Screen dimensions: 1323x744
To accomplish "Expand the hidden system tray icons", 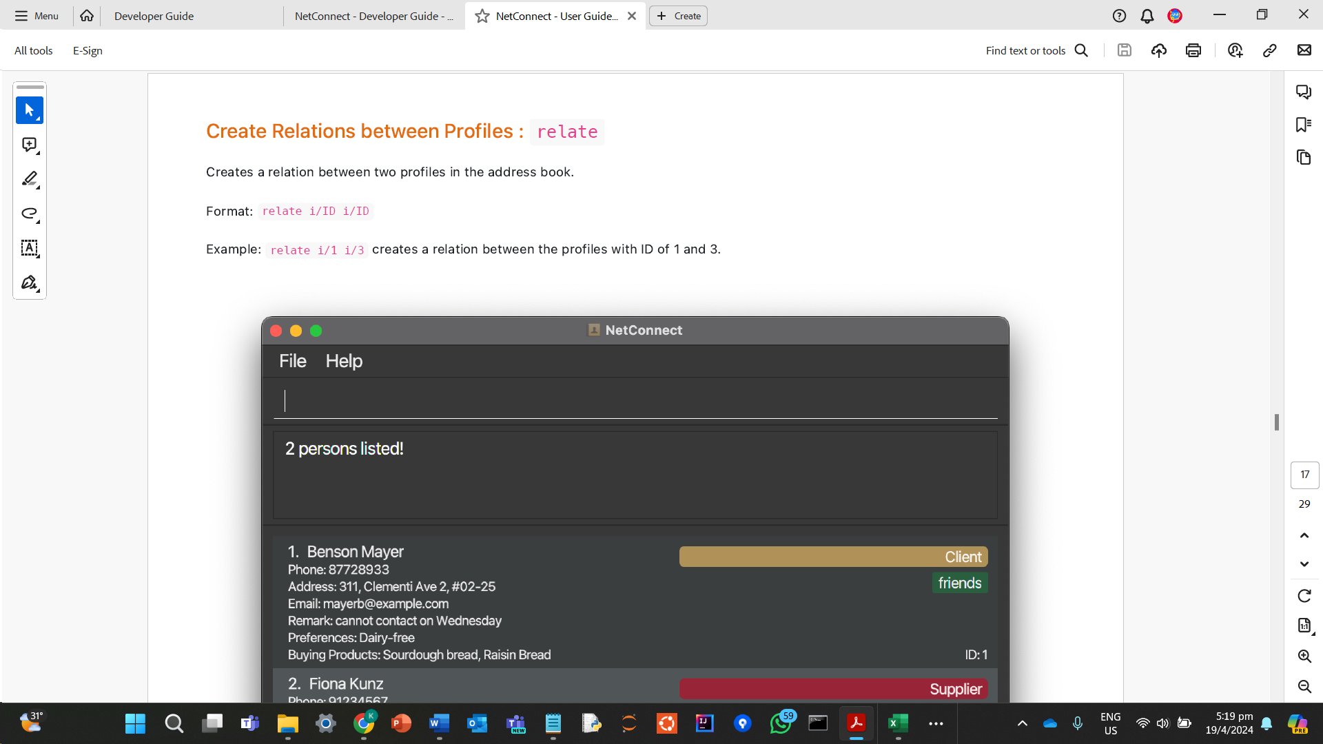I will [x=1023, y=723].
